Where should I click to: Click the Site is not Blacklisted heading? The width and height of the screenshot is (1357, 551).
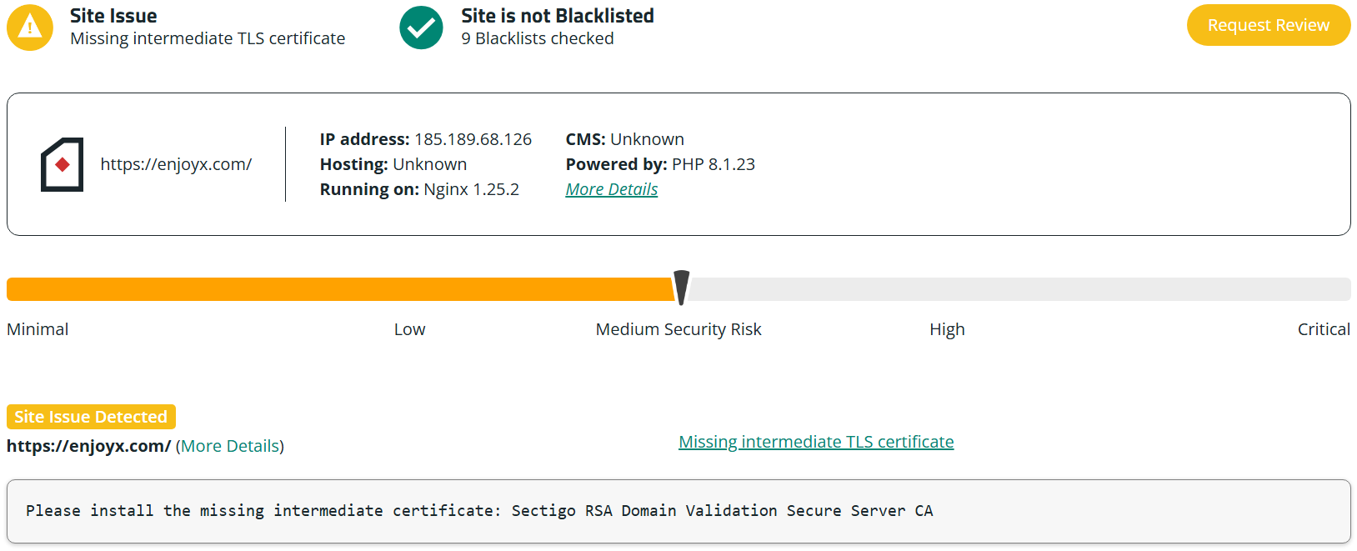(x=557, y=16)
